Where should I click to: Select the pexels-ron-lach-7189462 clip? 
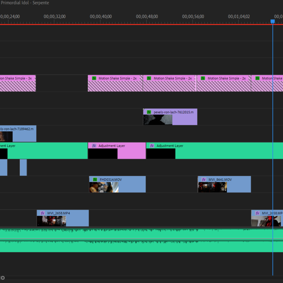pyautogui.click(x=22, y=133)
